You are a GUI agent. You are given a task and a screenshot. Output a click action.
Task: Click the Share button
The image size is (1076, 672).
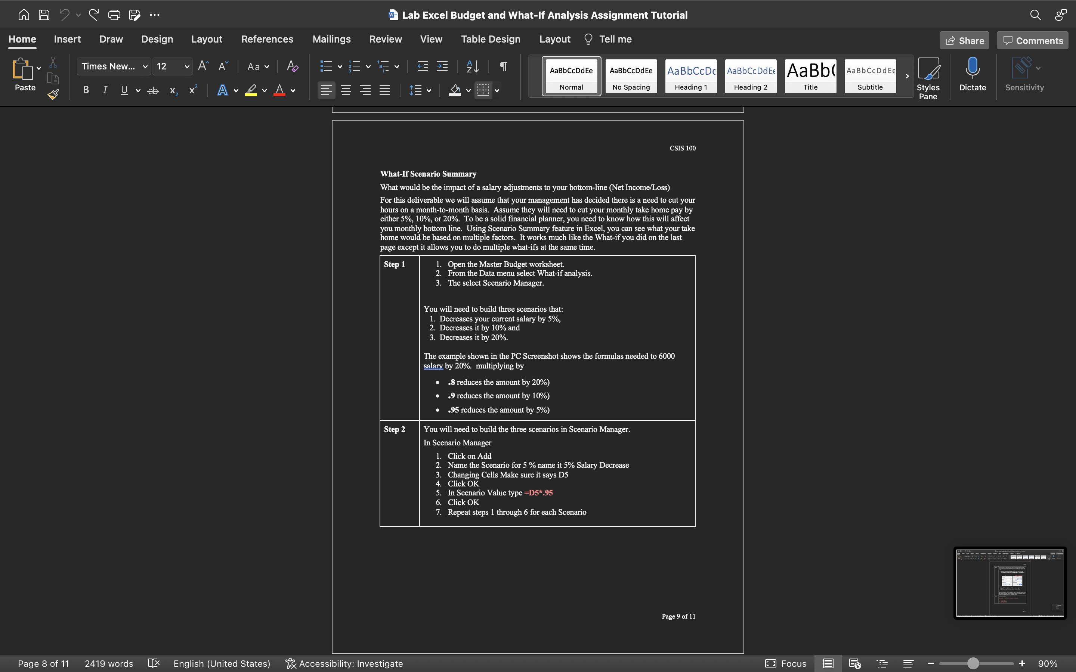(x=964, y=40)
